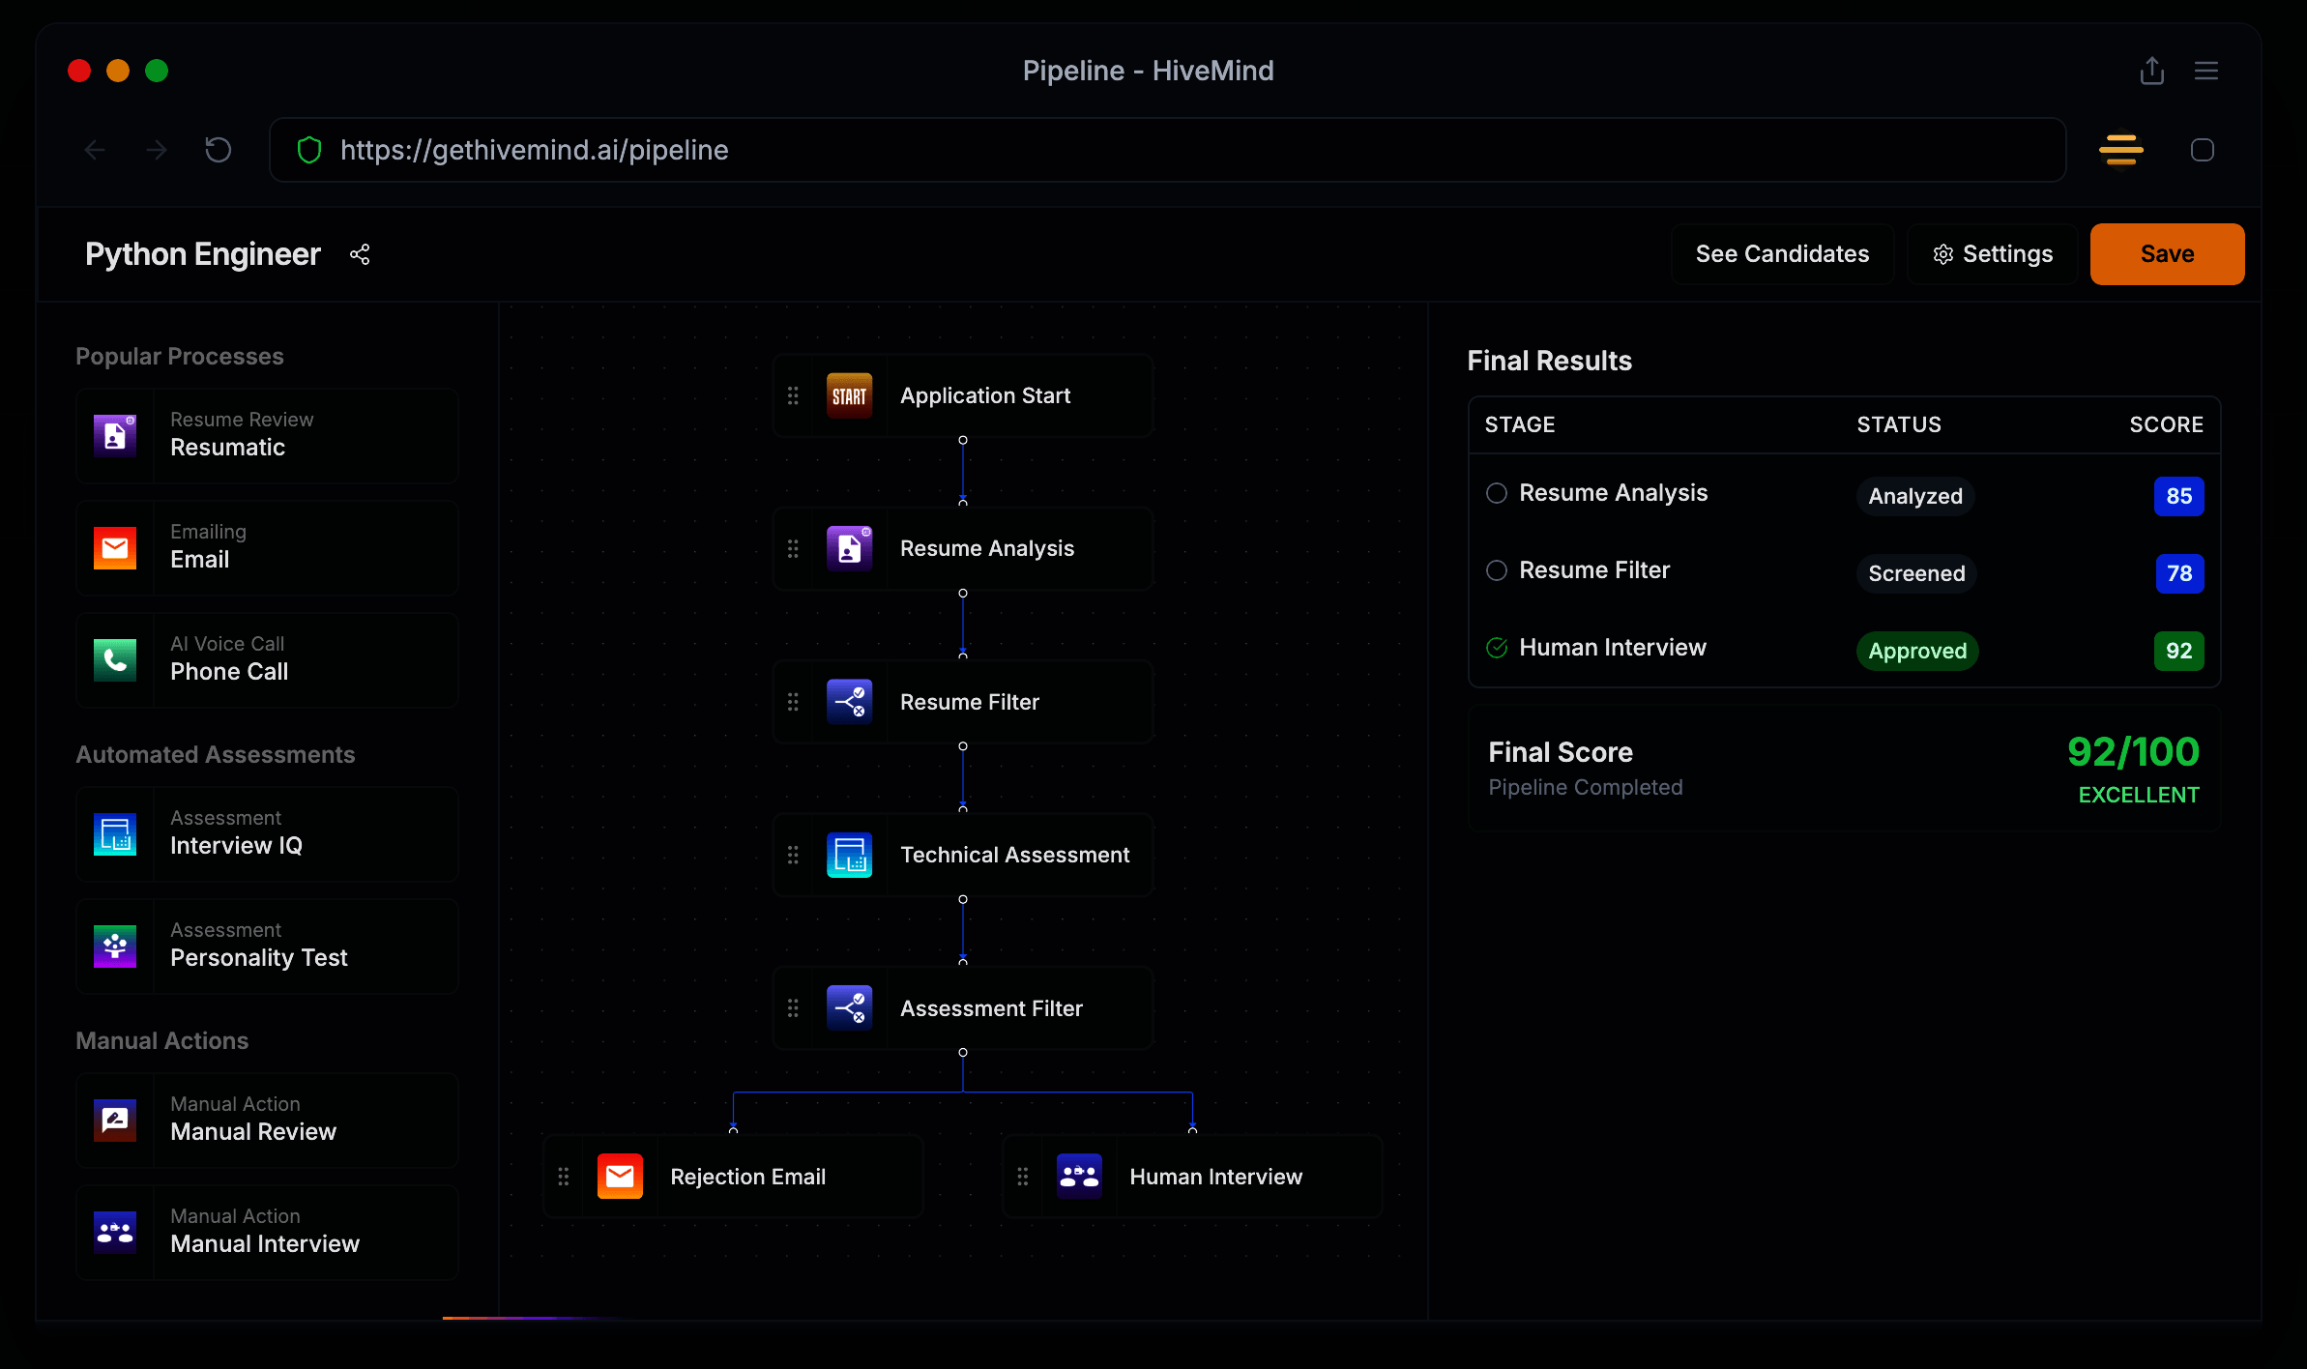This screenshot has width=2307, height=1369.
Task: Click the browser reload icon
Action: 219,150
